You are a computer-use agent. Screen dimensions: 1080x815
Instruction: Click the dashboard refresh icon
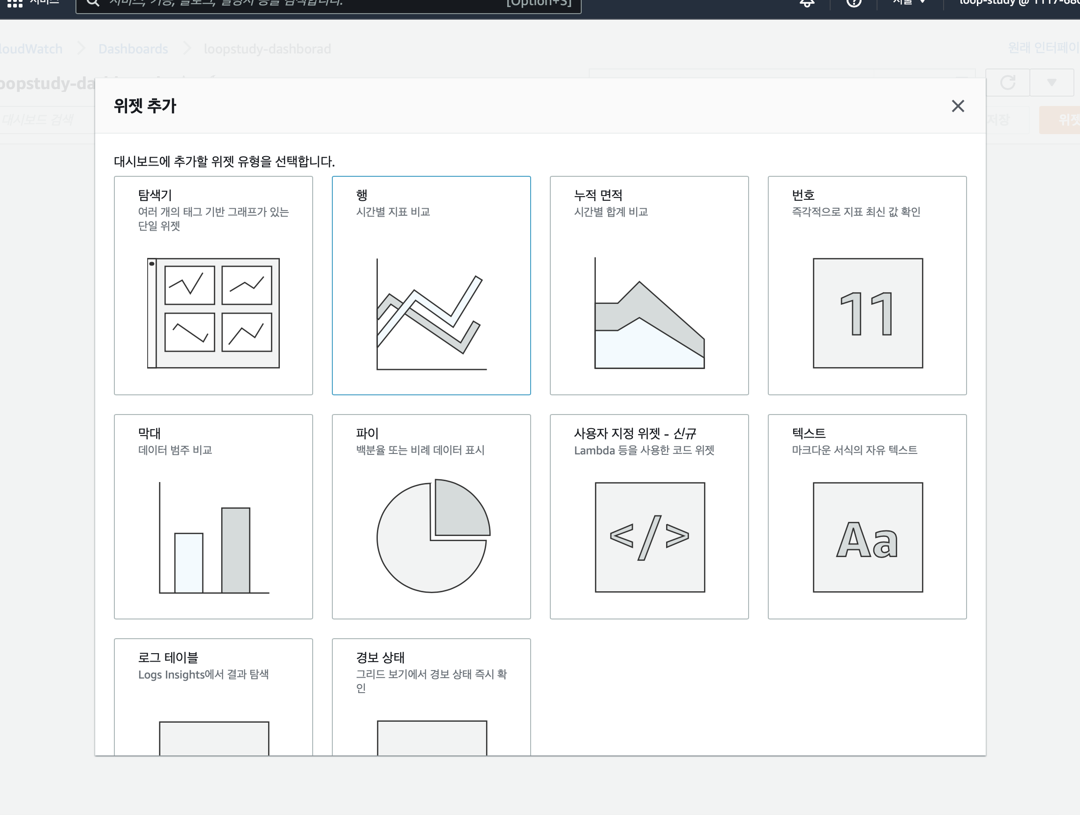coord(1008,83)
